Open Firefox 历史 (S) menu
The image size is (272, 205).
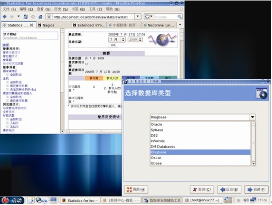[x=61, y=9]
